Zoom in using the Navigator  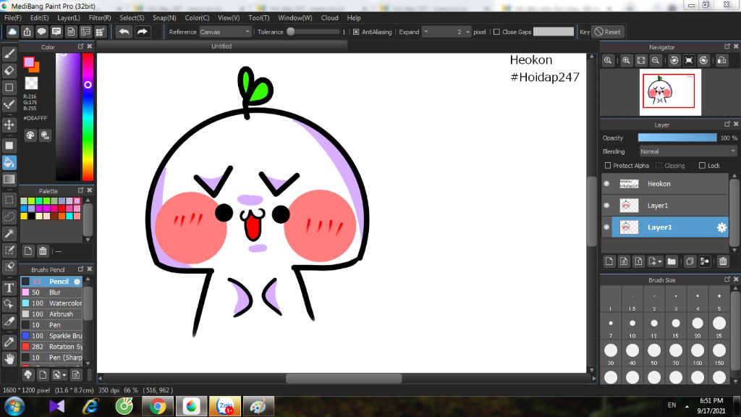pyautogui.click(x=626, y=61)
